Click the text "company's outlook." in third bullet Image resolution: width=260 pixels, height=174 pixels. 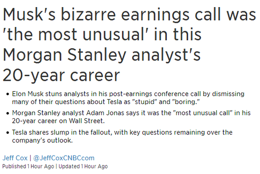[42, 140]
